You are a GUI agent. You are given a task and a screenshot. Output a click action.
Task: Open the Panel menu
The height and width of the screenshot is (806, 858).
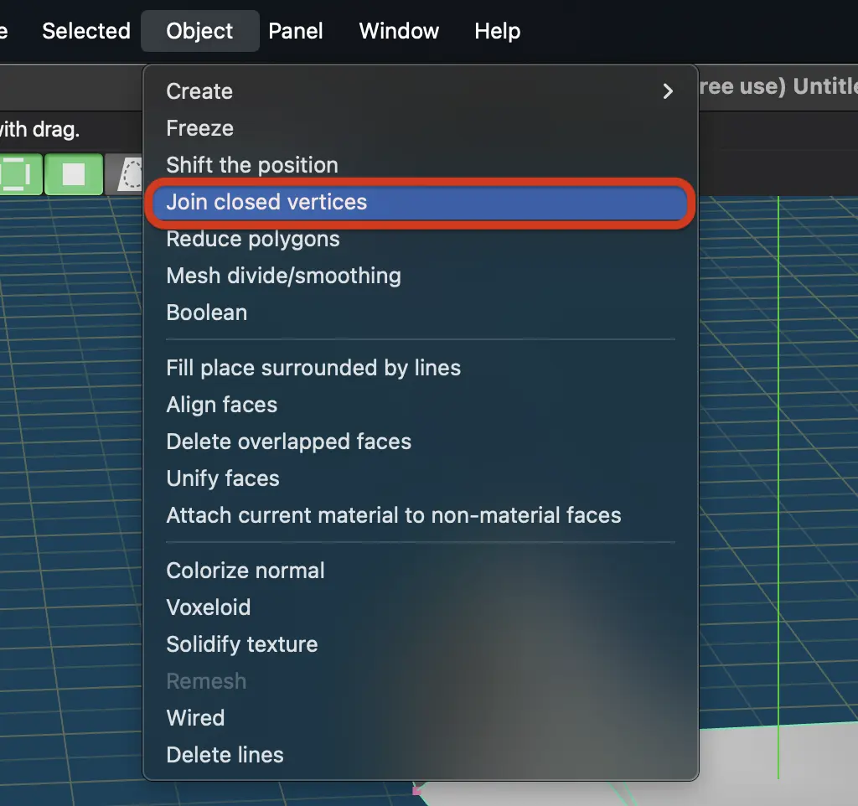coord(296,31)
